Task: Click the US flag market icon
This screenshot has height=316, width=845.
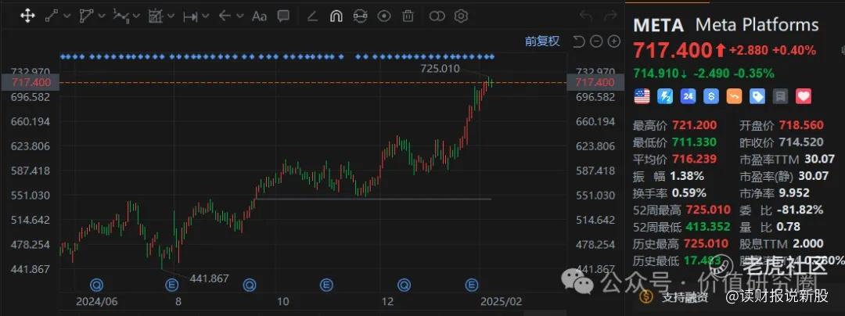Action: pos(642,96)
